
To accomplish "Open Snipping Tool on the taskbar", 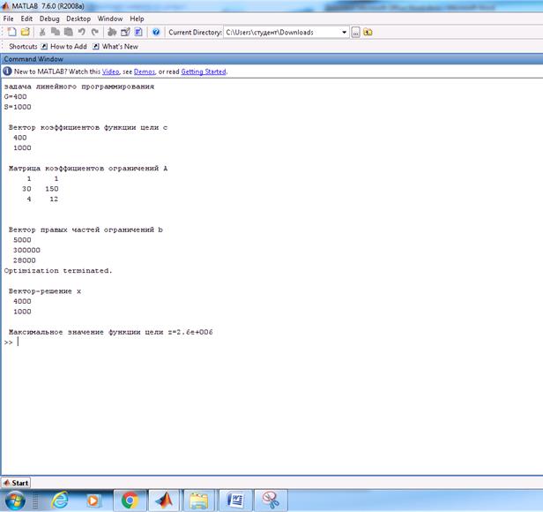I will pyautogui.click(x=271, y=501).
